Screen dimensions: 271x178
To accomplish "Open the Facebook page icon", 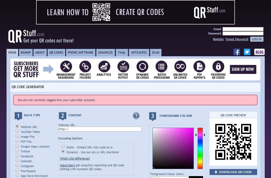I will pyautogui.click(x=237, y=52).
